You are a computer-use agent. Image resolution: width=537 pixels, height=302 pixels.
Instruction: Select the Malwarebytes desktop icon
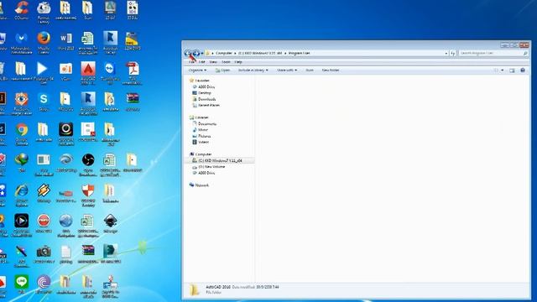click(x=21, y=43)
